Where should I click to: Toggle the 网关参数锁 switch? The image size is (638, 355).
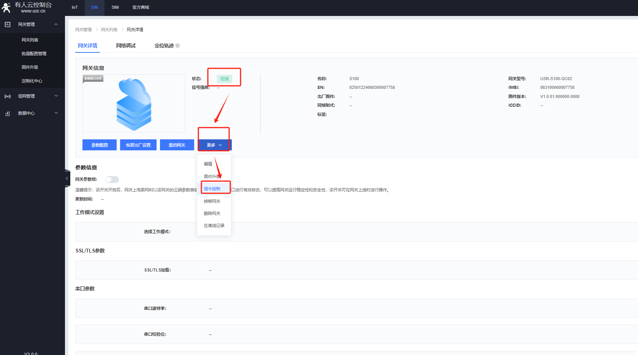112,180
